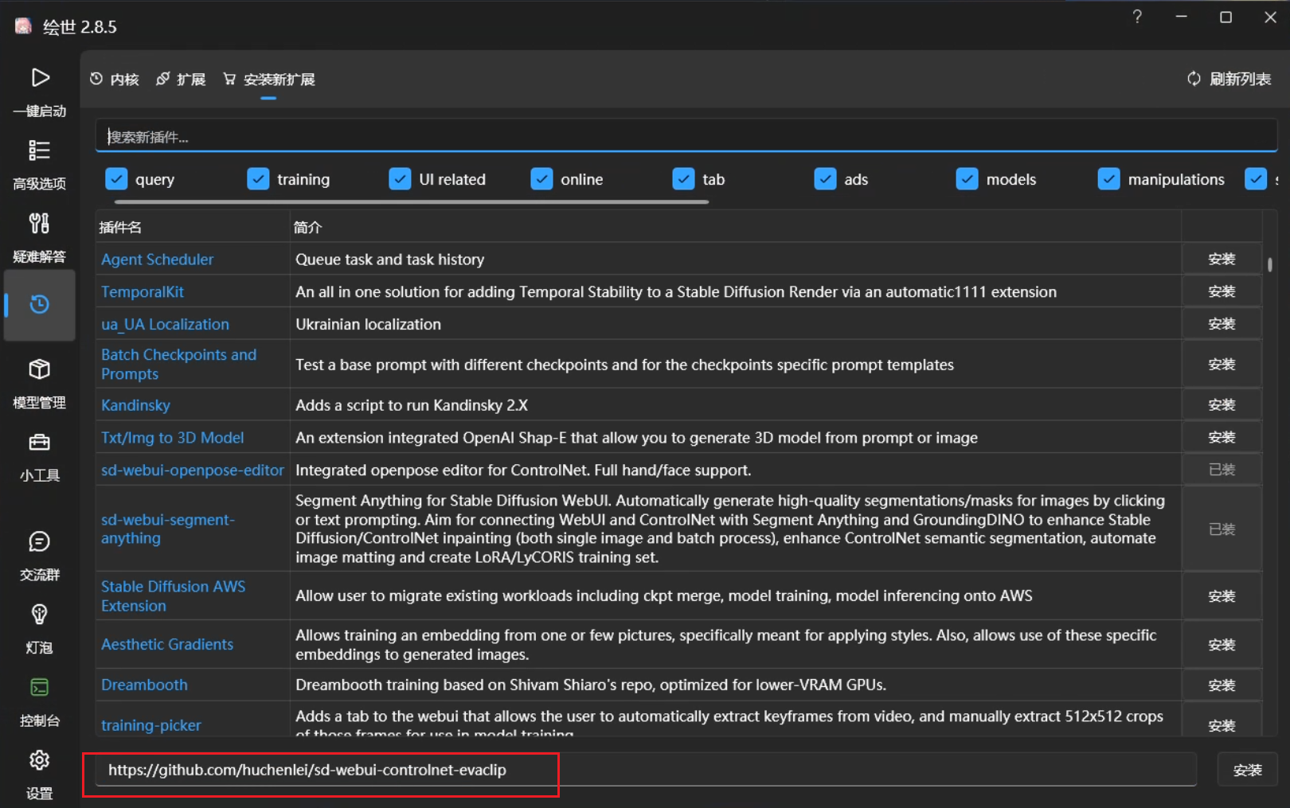This screenshot has width=1290, height=808.
Task: Click the Ukrainian localization description text
Action: pyautogui.click(x=368, y=325)
